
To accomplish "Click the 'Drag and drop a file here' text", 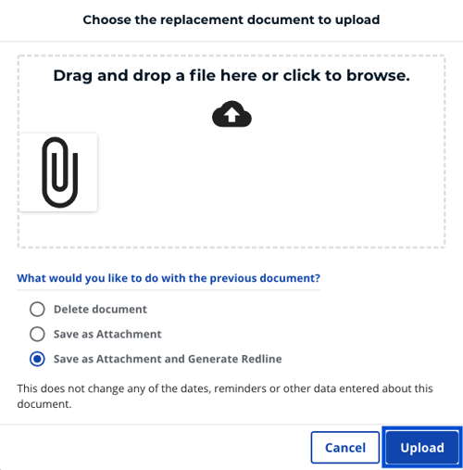I will click(x=231, y=76).
